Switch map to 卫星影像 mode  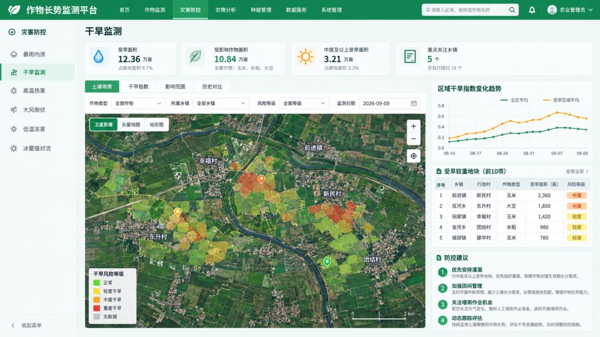(x=104, y=124)
